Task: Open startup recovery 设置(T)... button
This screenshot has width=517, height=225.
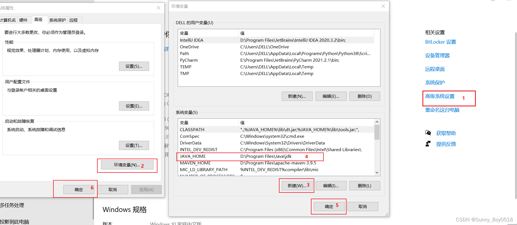Action: click(x=134, y=145)
